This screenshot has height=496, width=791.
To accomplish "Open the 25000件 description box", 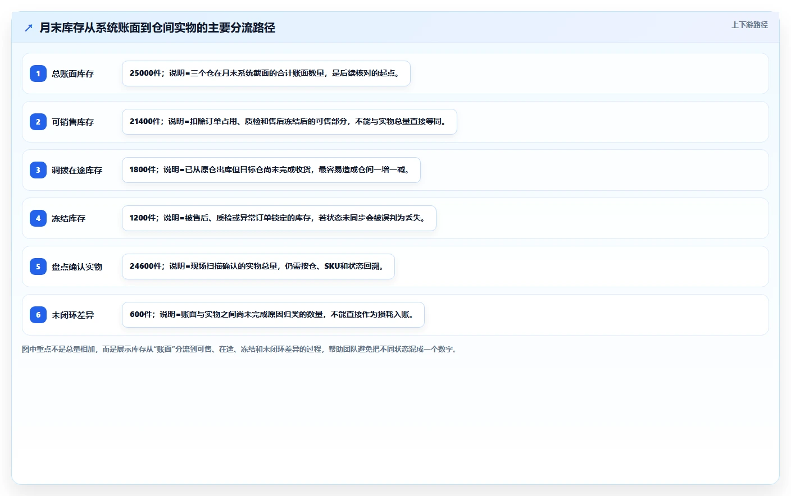I will coord(266,74).
